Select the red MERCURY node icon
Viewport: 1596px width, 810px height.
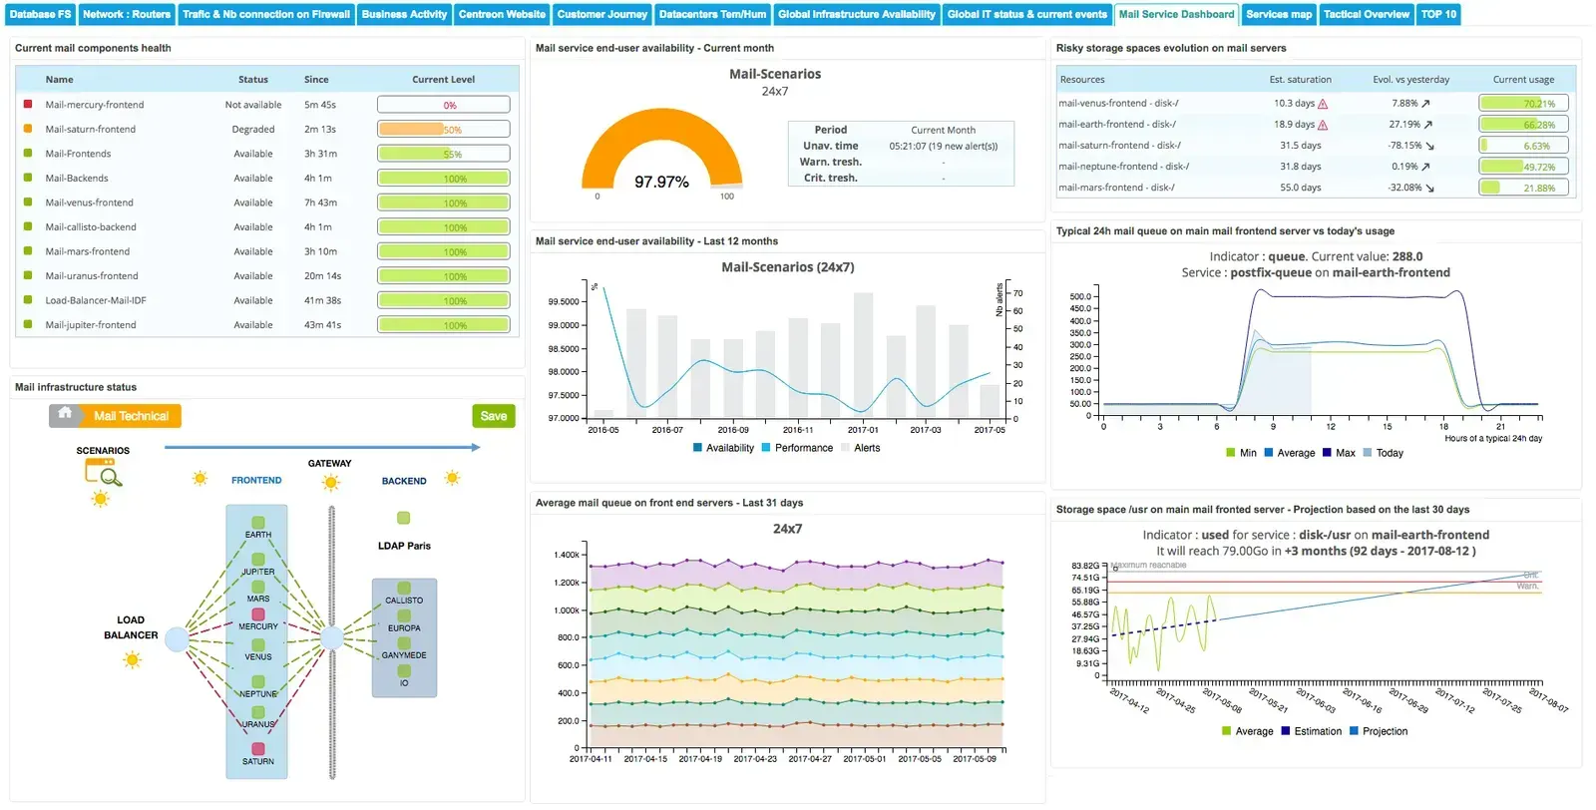(x=258, y=614)
